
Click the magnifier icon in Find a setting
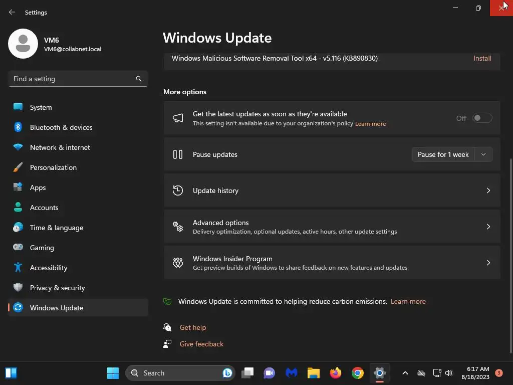coord(139,79)
